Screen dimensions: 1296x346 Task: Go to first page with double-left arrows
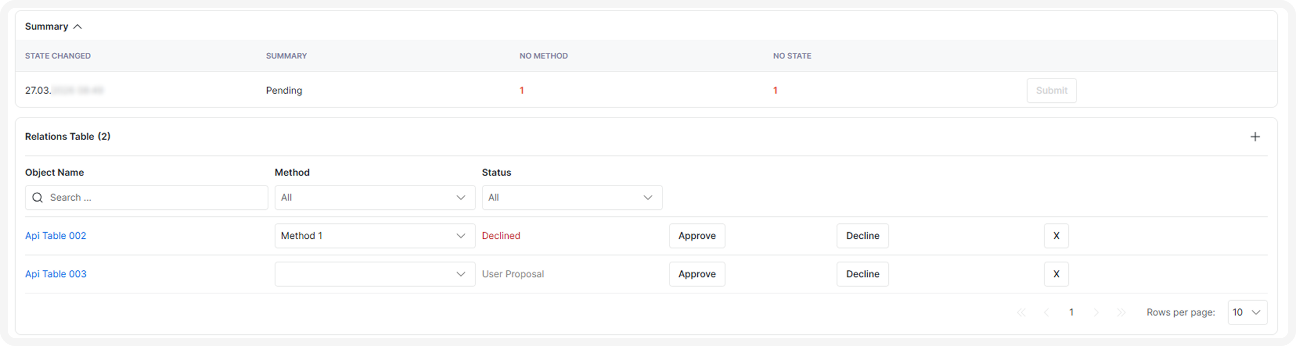click(x=1021, y=312)
